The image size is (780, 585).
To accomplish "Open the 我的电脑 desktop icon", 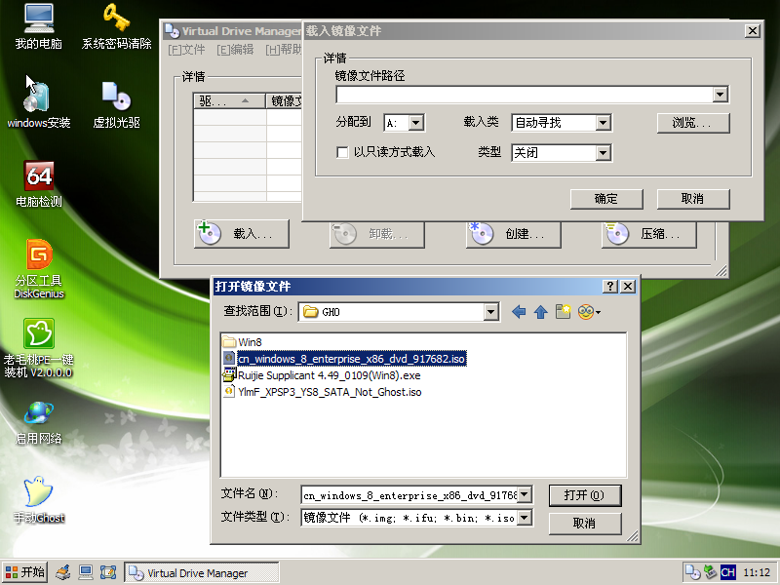I will 39,27.
